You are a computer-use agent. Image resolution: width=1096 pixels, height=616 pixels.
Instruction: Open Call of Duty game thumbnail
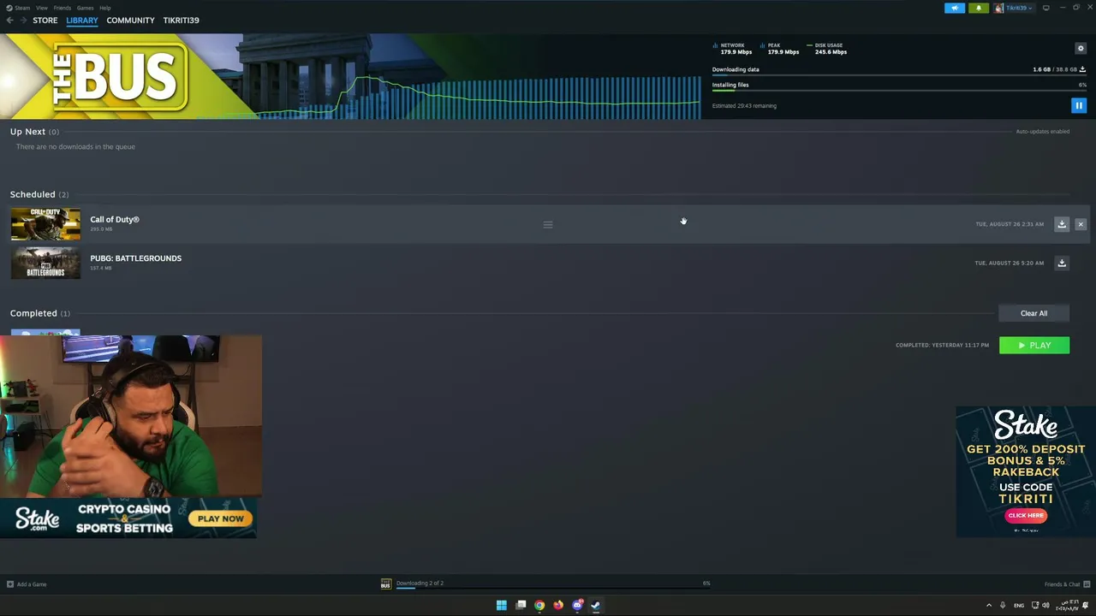coord(45,224)
